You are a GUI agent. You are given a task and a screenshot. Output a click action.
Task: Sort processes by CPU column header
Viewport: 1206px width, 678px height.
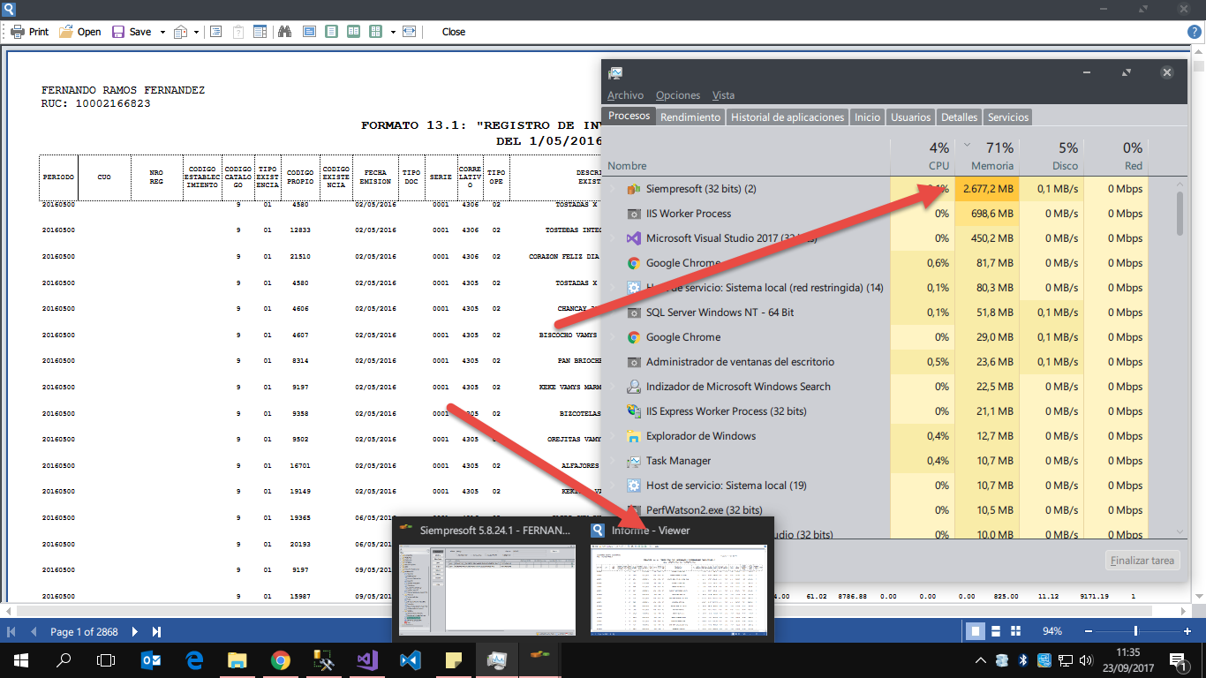(923, 156)
